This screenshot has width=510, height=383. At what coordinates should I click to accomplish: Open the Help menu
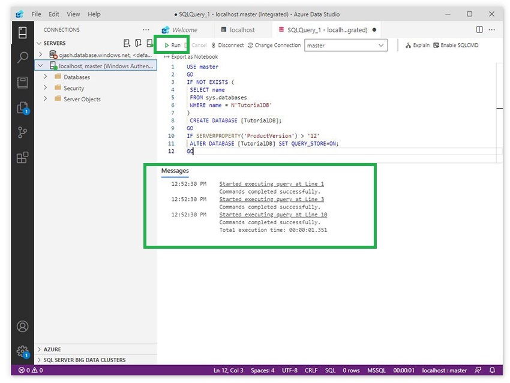click(x=94, y=14)
